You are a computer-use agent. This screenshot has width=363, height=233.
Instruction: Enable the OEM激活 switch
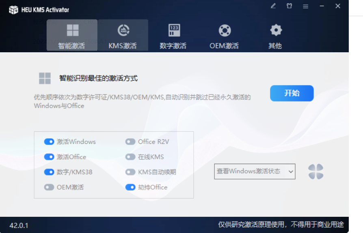pos(49,187)
